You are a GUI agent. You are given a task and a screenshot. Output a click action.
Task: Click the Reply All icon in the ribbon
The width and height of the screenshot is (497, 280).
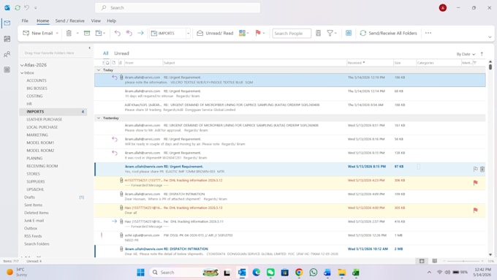tap(129, 33)
